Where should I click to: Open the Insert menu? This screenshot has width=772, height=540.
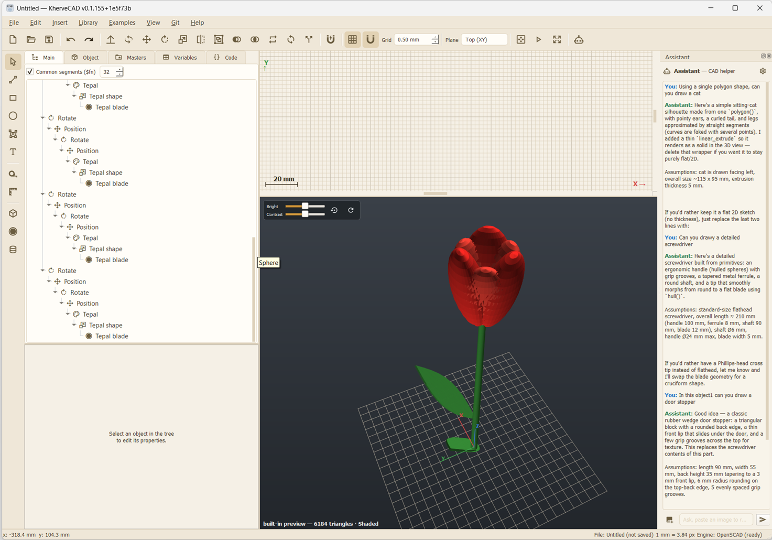pos(60,23)
